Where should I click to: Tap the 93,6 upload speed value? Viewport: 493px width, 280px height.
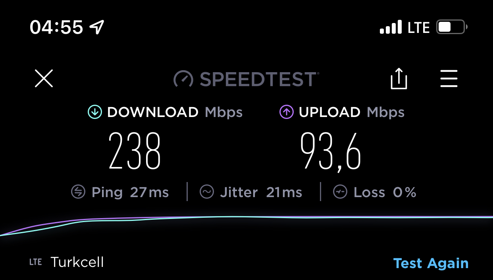(x=331, y=152)
